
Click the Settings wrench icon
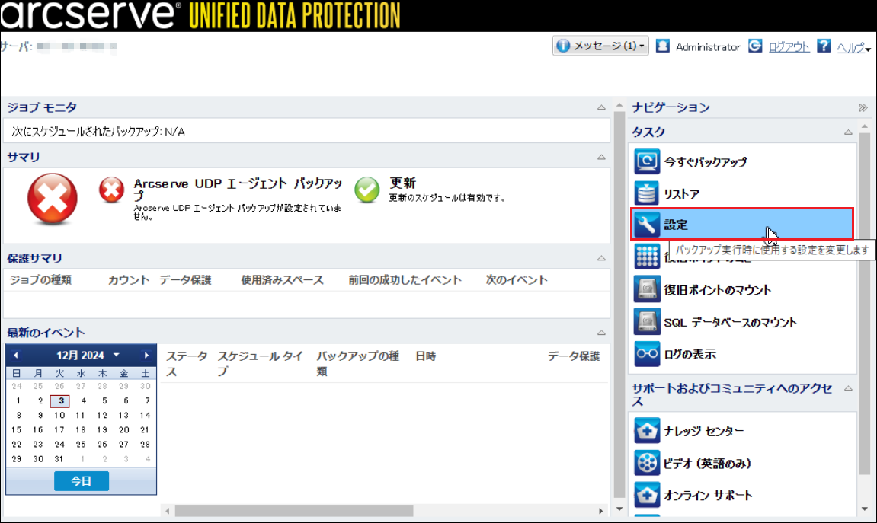pyautogui.click(x=647, y=225)
